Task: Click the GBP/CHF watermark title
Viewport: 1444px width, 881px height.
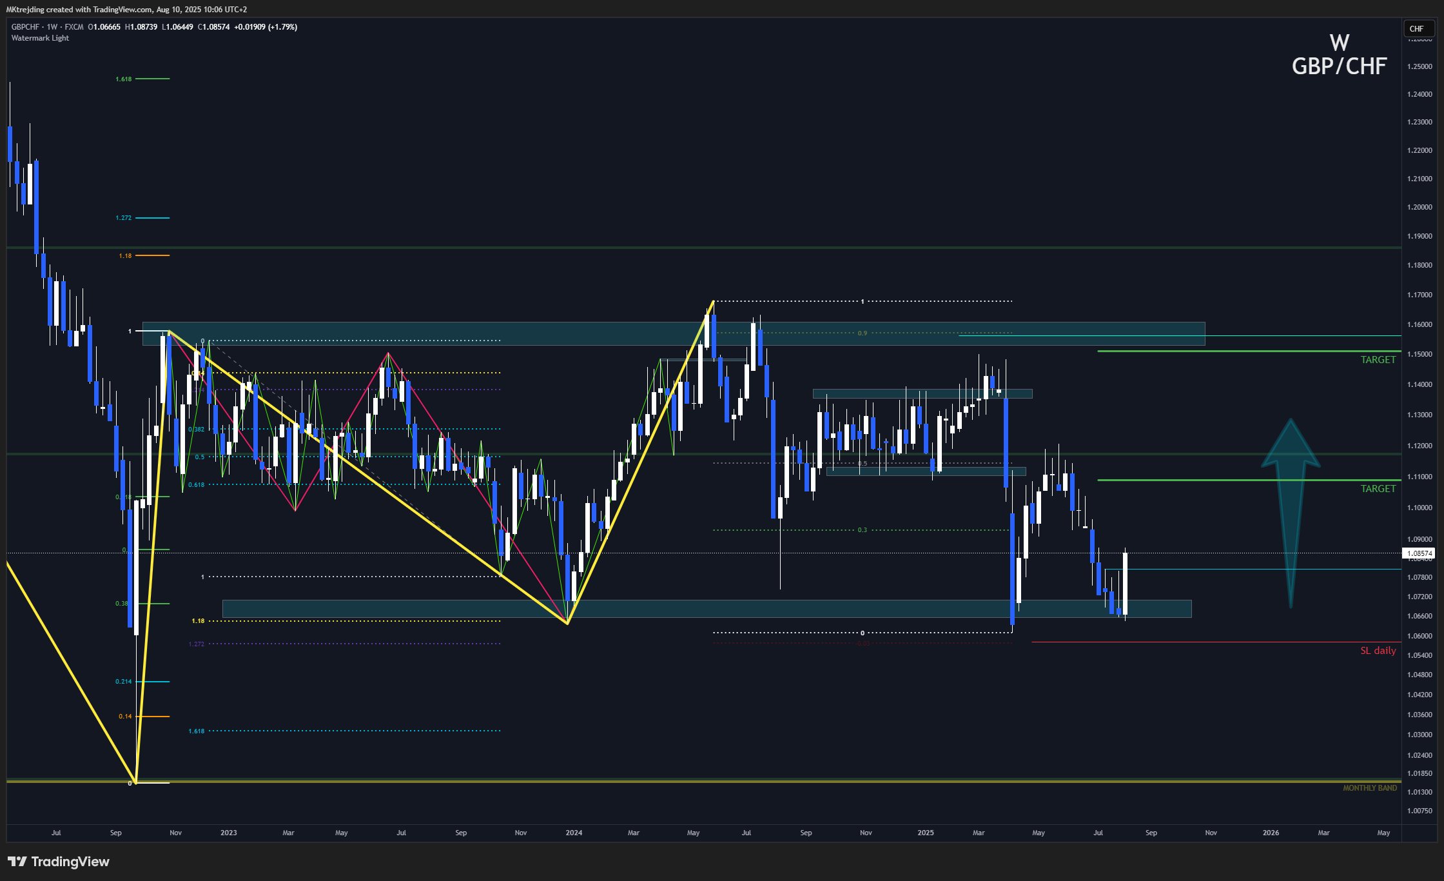Action: point(1339,66)
